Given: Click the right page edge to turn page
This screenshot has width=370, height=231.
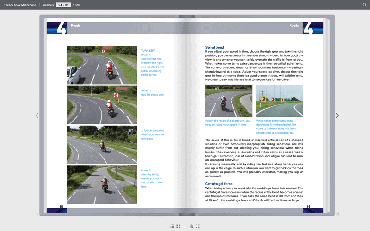Looking at the screenshot, I should (x=327, y=115).
